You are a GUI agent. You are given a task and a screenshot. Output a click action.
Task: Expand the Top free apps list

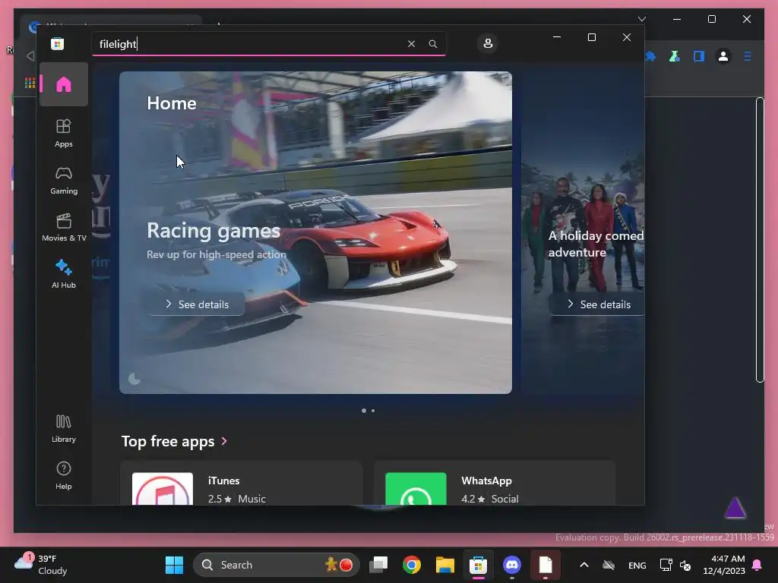[175, 441]
